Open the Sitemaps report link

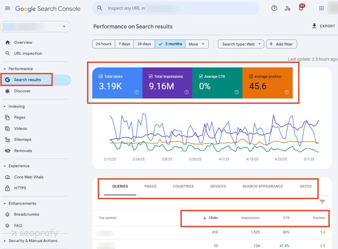23,139
